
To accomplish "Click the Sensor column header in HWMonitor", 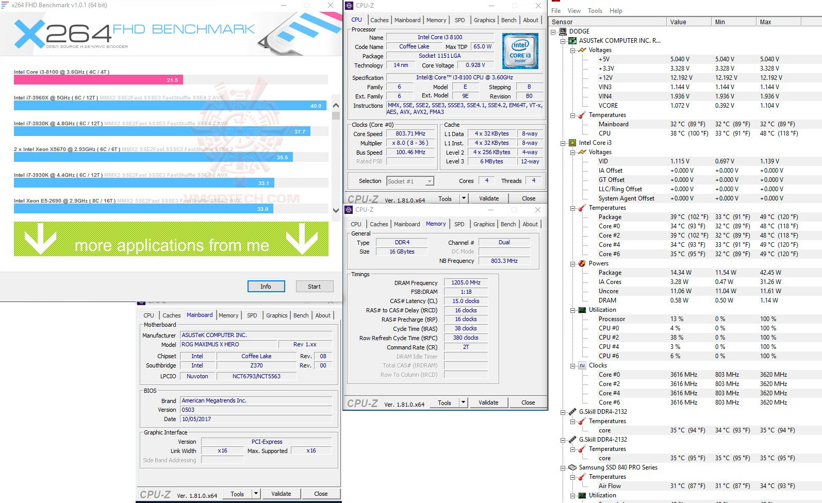I will tap(608, 22).
